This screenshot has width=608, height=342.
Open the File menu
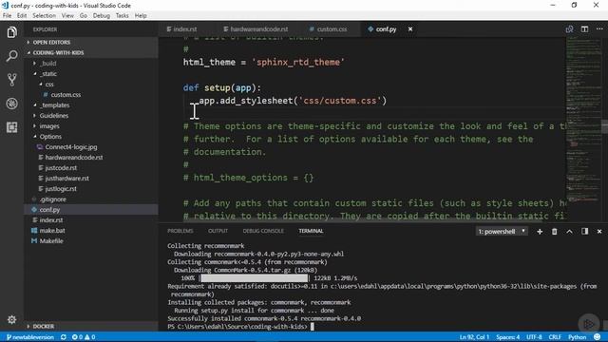coord(7,15)
